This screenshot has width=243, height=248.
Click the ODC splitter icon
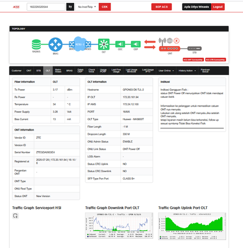point(120,44)
